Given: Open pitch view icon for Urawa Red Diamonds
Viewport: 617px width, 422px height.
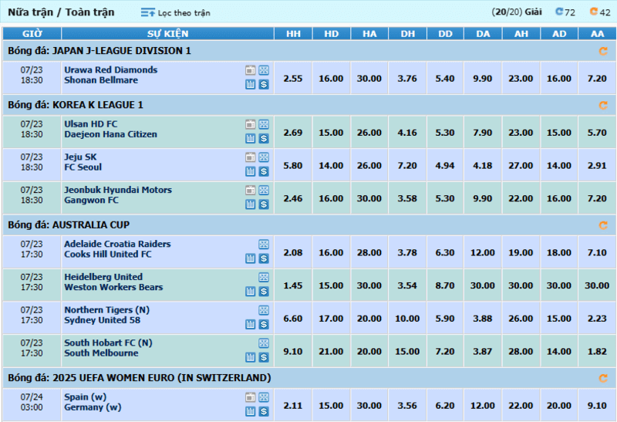Looking at the screenshot, I should click(264, 70).
